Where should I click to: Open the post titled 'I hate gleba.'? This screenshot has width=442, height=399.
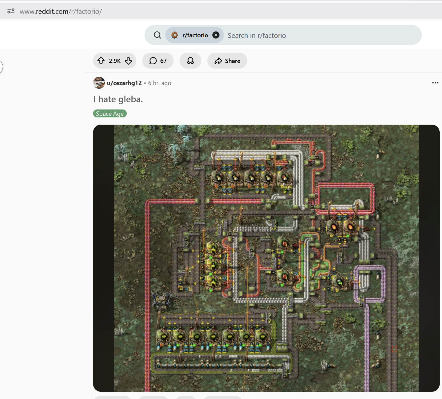118,99
